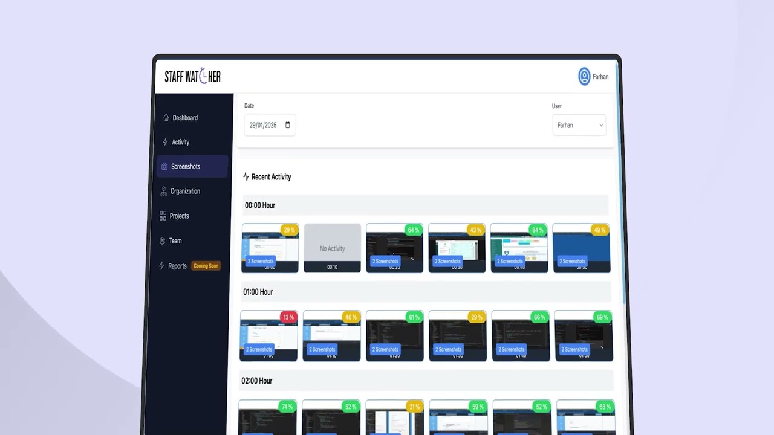Click 2 Screenshots button on 64% tile
The height and width of the screenshot is (435, 774).
(385, 261)
